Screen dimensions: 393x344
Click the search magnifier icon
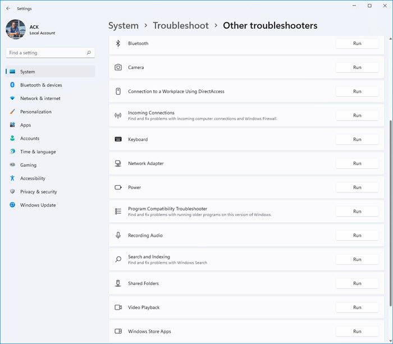click(x=89, y=53)
